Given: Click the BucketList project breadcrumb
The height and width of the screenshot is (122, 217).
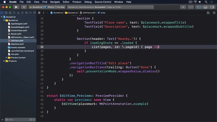Looking at the screenshot, I should [57, 13].
